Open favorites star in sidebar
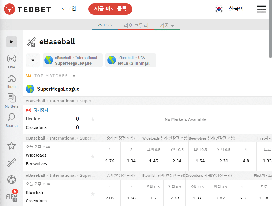Image resolution: width=272 pixels, height=206 pixels. coord(12,146)
